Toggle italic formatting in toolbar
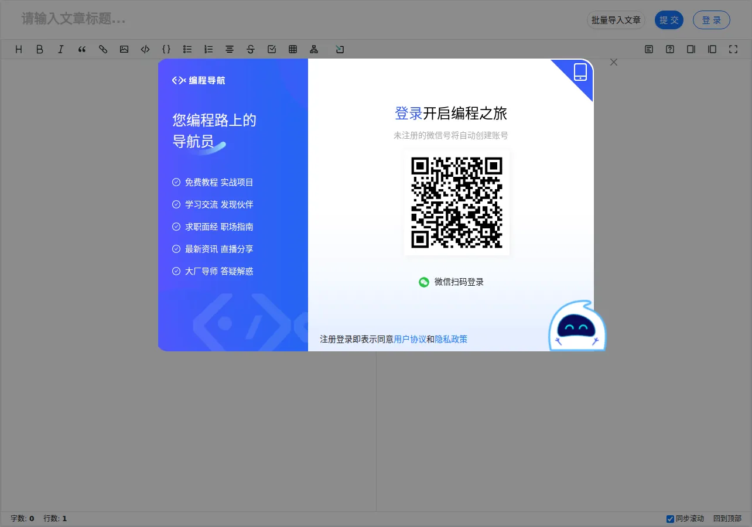This screenshot has height=527, width=752. [x=61, y=49]
